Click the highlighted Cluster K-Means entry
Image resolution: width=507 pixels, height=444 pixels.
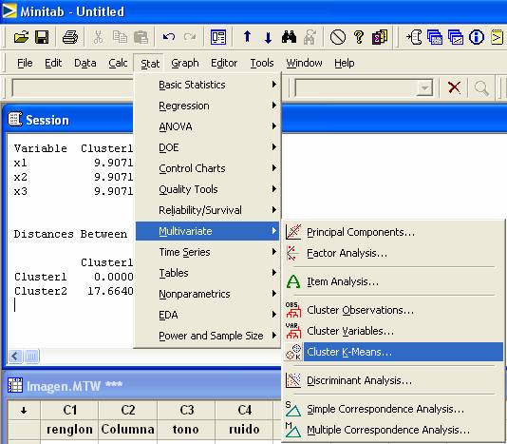393,352
